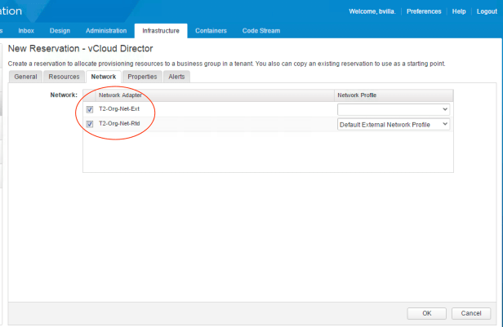Open the Inbox top navigation tab
The height and width of the screenshot is (327, 503).
(26, 31)
